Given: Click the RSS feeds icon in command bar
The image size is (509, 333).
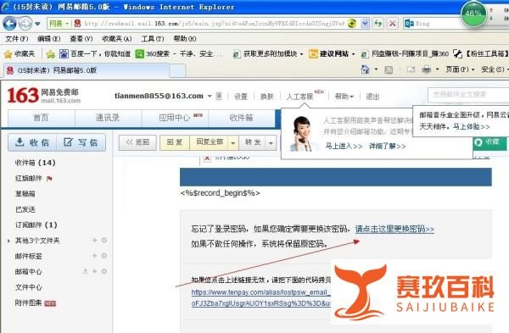Looking at the screenshot, I should click(389, 69).
